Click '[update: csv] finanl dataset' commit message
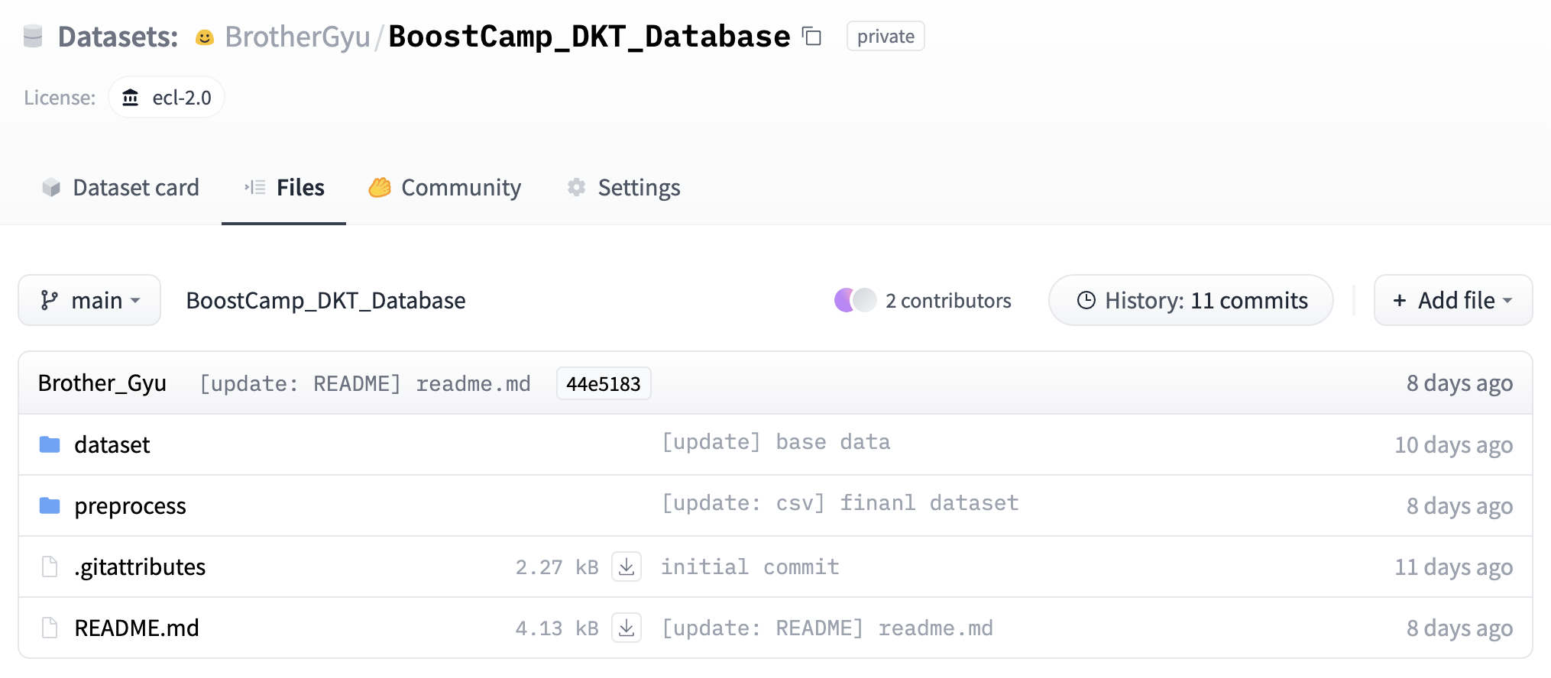 coord(840,503)
